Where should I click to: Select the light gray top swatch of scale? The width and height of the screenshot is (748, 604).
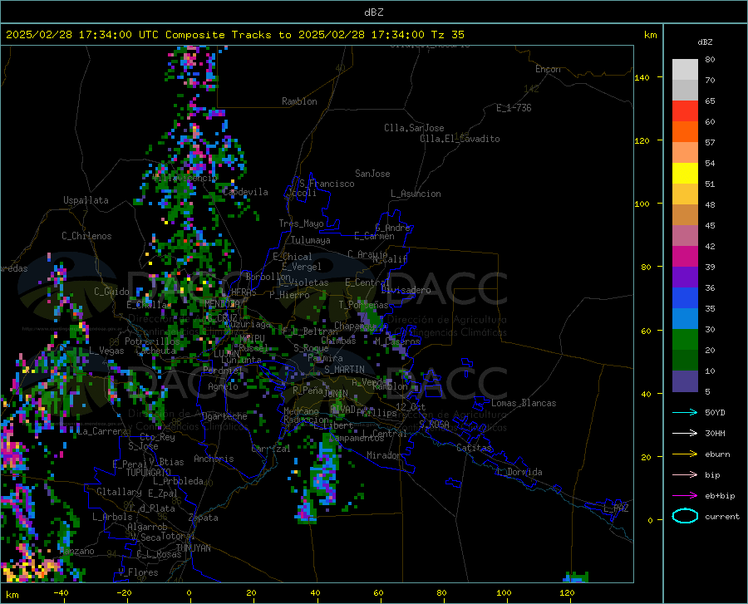pyautogui.click(x=685, y=70)
